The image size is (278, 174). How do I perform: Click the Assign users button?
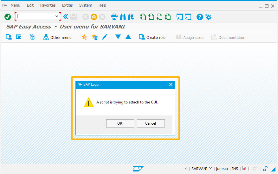tap(190, 37)
